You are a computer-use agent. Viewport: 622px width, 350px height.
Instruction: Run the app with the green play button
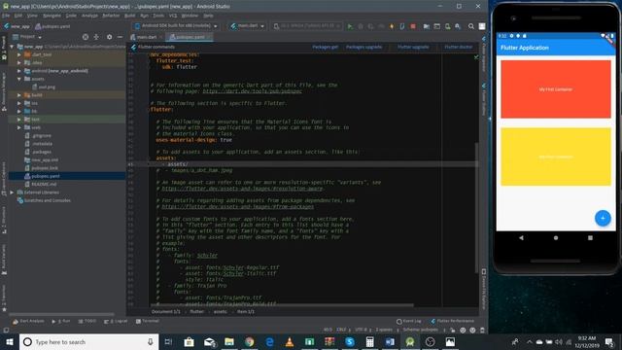click(x=350, y=26)
